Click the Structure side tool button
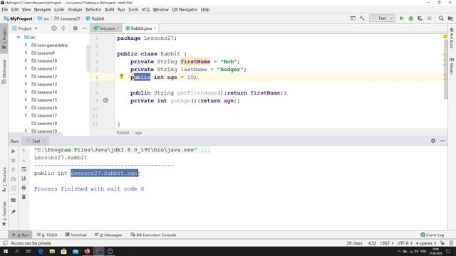Screen dimensions: 456x256 click(4, 179)
